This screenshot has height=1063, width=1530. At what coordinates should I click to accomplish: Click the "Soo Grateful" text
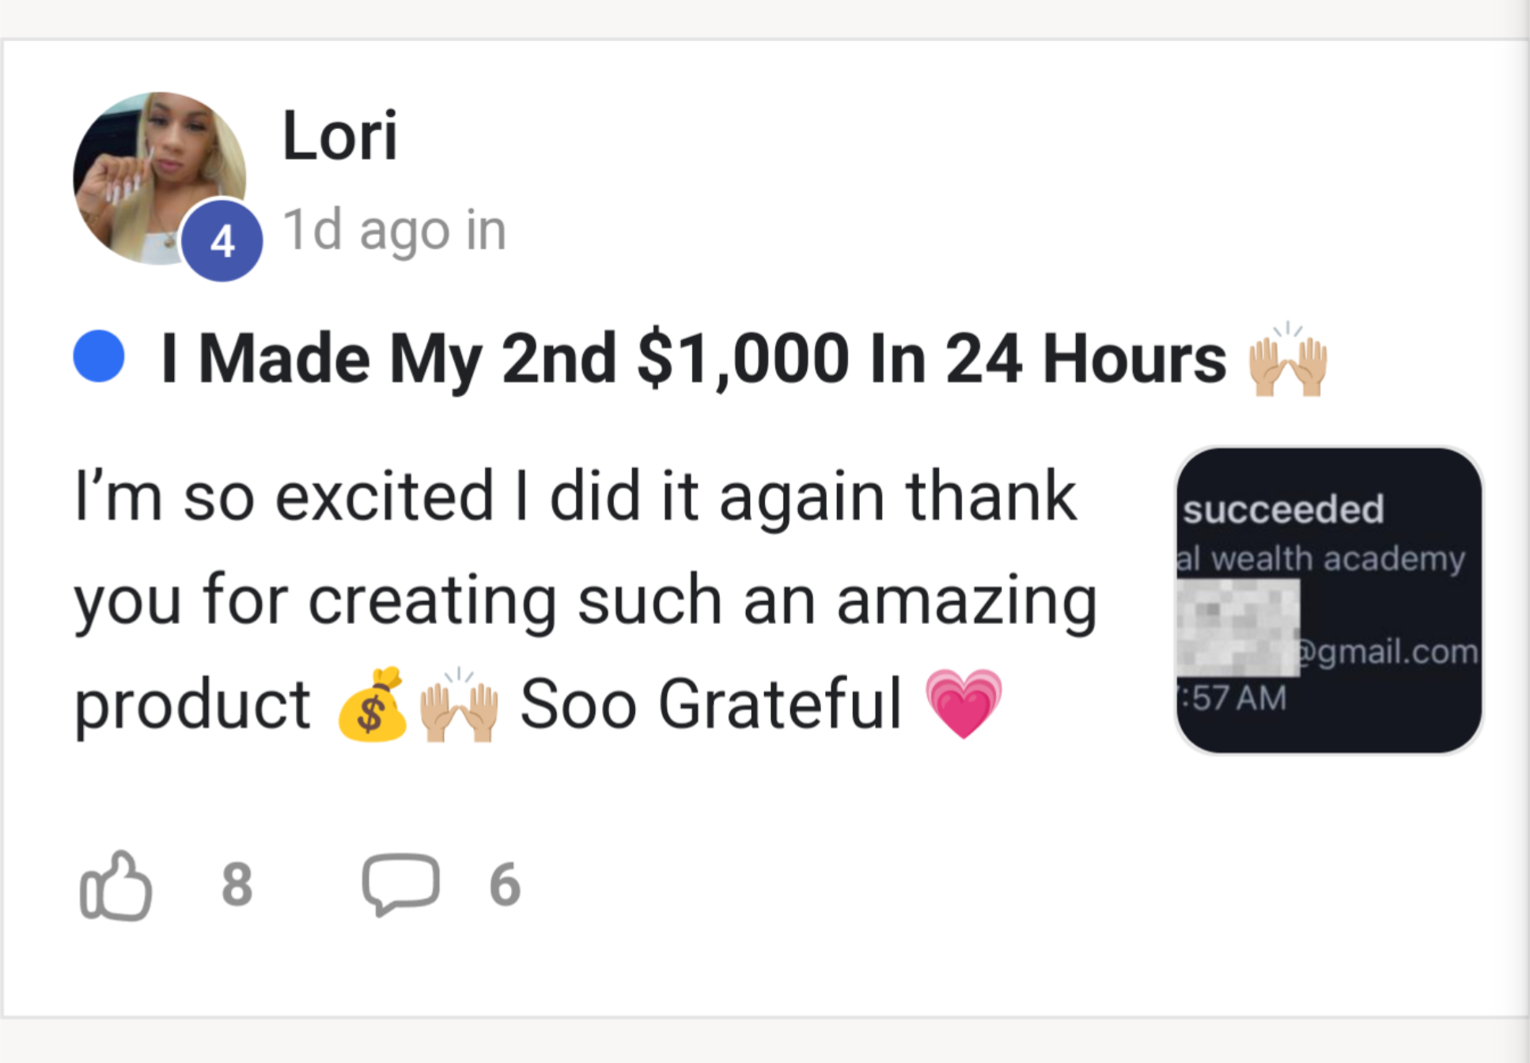point(710,703)
